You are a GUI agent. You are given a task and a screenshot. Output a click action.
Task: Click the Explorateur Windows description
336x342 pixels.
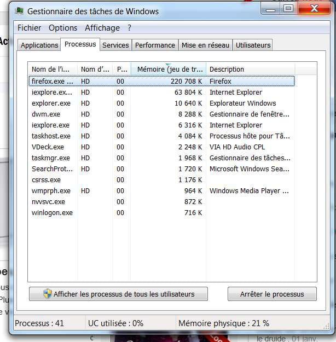[242, 103]
